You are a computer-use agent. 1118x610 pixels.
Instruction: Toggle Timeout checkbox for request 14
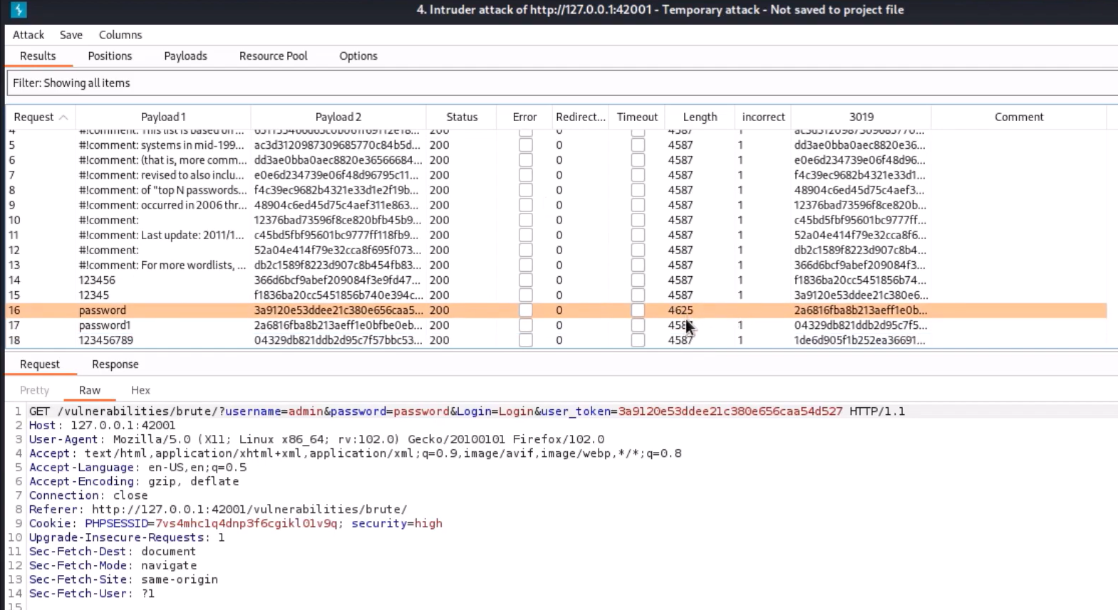[x=638, y=280]
